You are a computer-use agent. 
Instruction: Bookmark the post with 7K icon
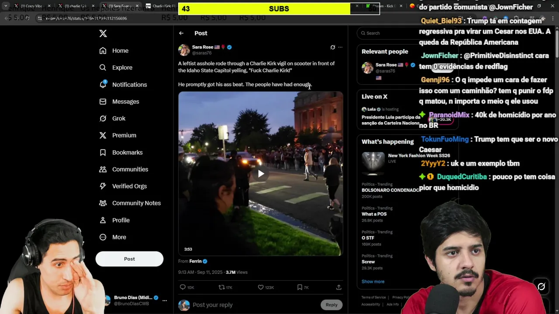tap(303, 287)
